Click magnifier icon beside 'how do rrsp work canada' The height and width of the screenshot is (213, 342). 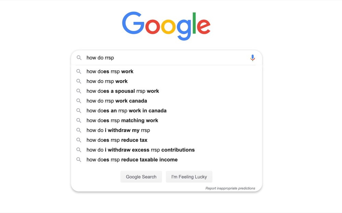coord(79,101)
